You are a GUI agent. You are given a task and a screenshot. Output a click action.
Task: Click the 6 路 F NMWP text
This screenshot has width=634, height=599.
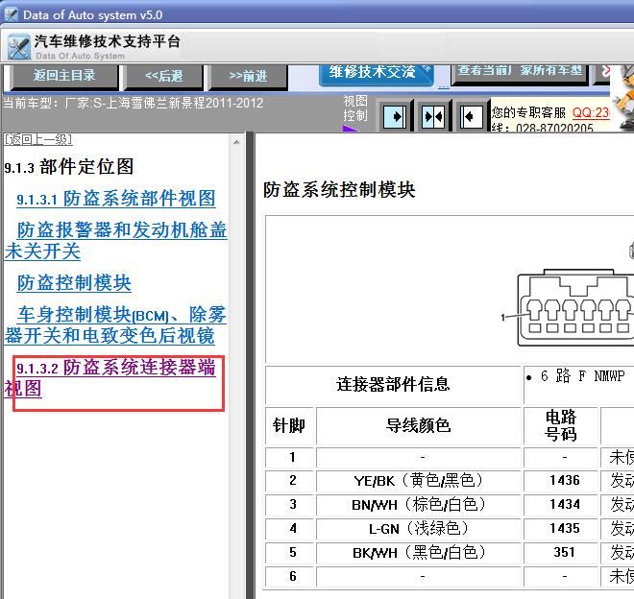pyautogui.click(x=582, y=376)
